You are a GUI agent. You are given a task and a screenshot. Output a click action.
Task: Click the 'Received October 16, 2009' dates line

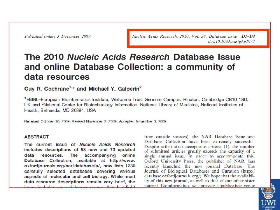(x=95, y=121)
